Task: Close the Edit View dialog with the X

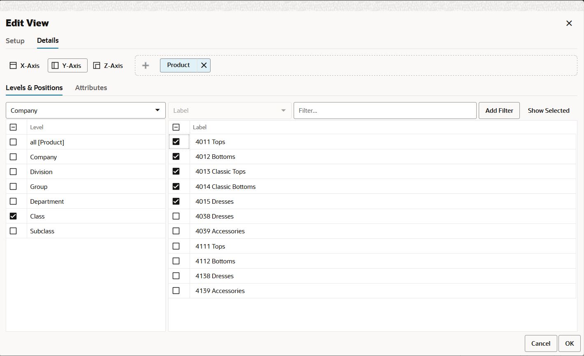Action: tap(569, 23)
